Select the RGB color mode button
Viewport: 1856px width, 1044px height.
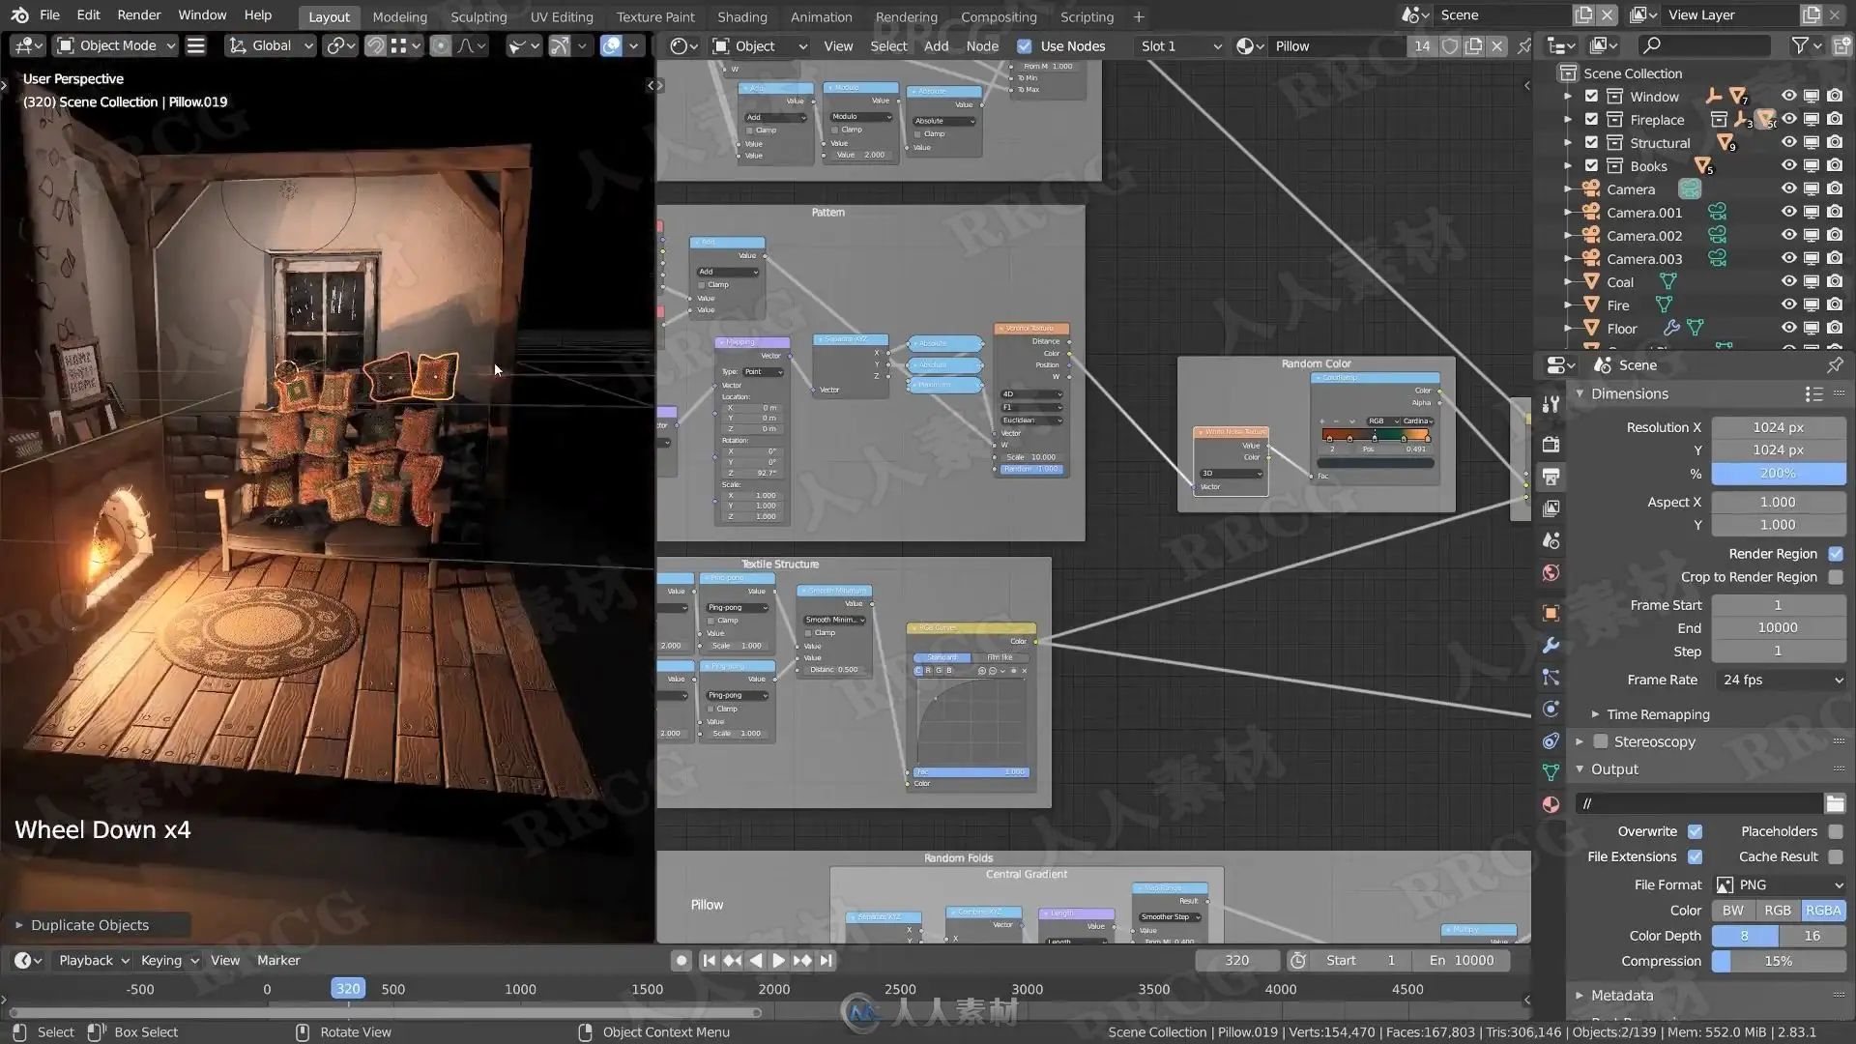(1777, 910)
